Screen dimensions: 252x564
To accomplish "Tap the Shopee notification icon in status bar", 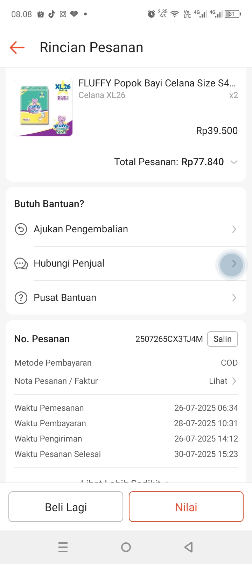I will point(41,14).
